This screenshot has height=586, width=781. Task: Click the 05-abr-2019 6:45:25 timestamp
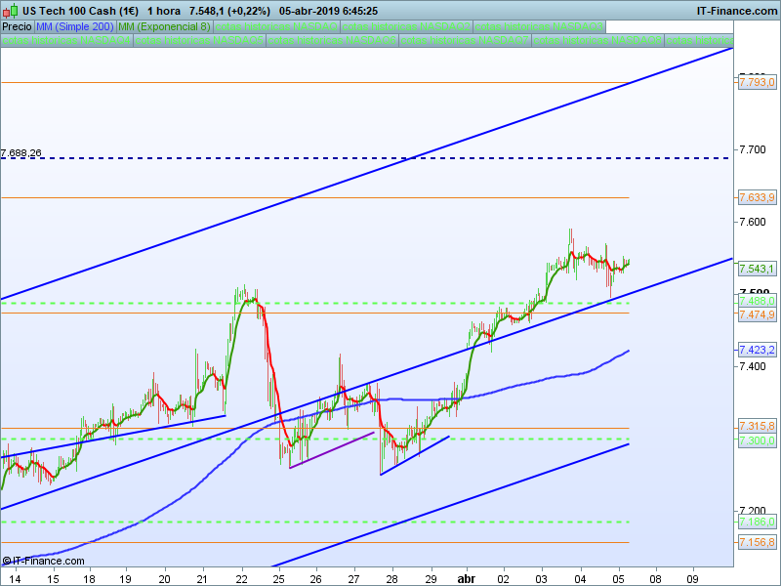click(x=328, y=11)
